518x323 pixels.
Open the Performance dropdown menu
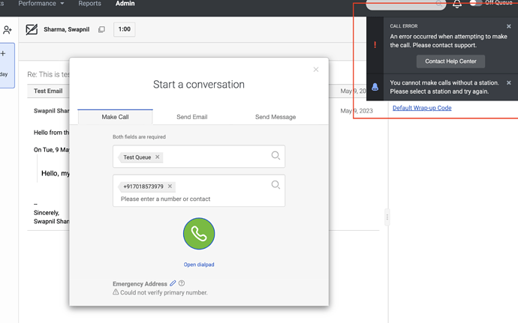point(41,4)
